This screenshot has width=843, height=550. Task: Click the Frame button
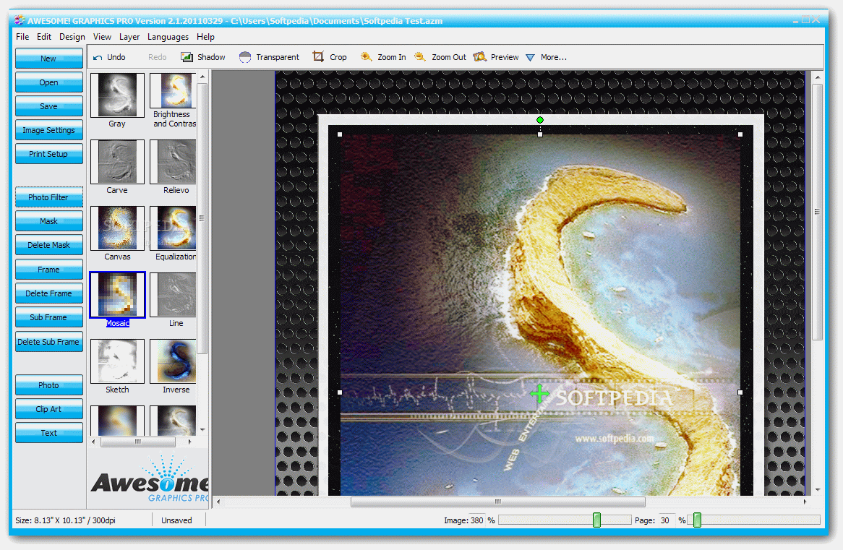[x=49, y=270]
